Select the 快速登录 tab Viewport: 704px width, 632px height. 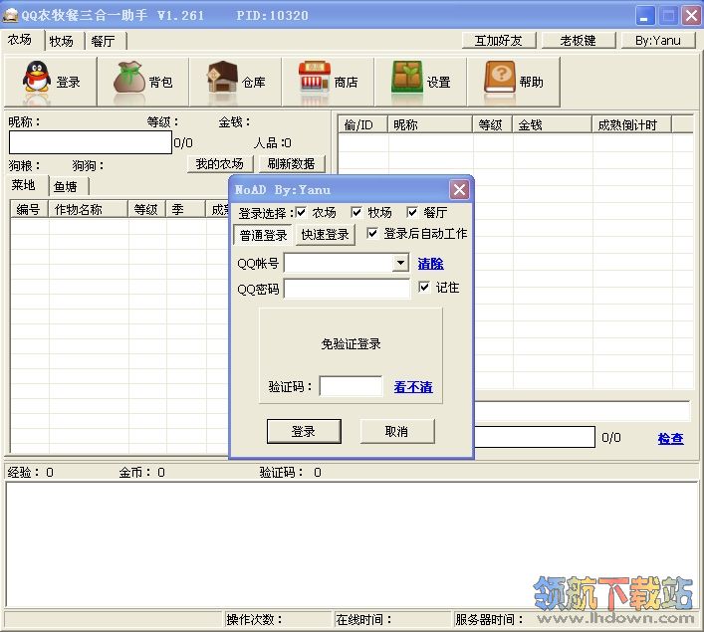325,235
